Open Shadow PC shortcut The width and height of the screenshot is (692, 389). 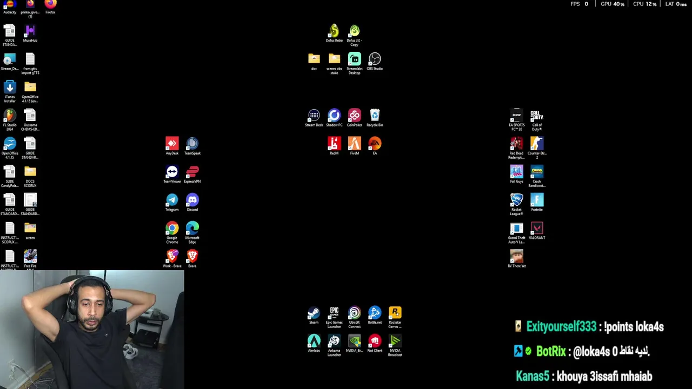[x=334, y=118]
